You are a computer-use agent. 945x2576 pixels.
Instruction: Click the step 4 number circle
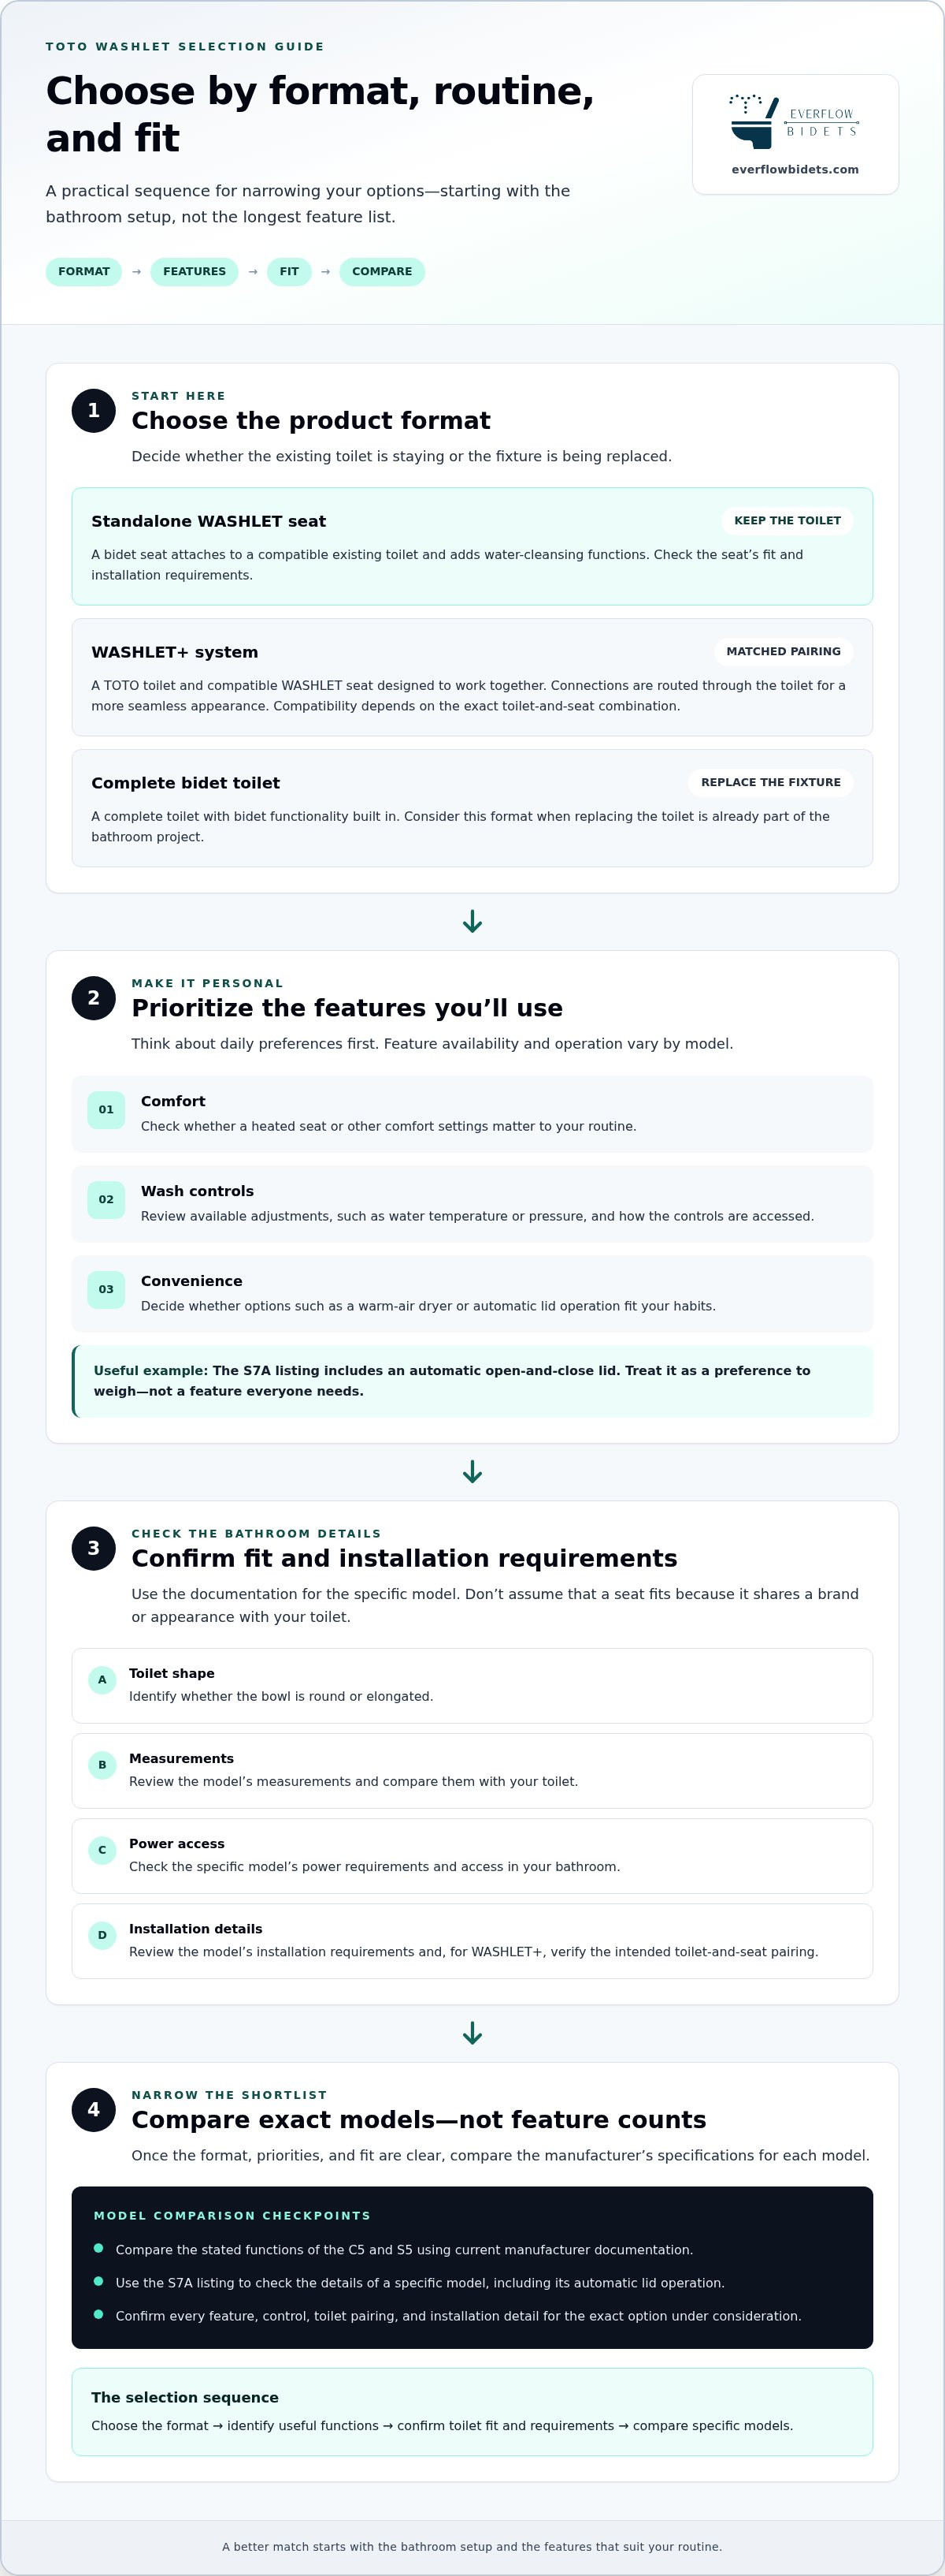[94, 2109]
